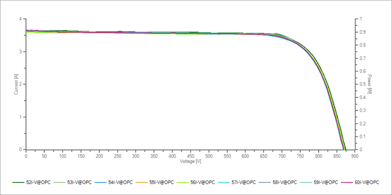Click the Current [A] axis title
Screen dimensions: 392x195
point(16,85)
